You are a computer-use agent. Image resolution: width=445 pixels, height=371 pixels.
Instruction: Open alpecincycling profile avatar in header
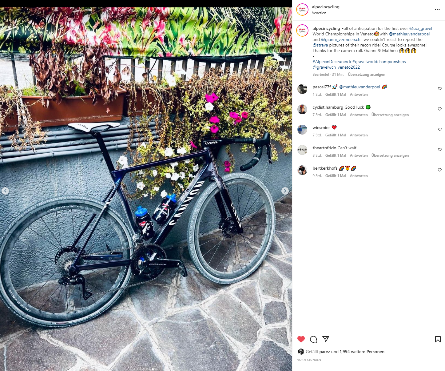pyautogui.click(x=302, y=10)
